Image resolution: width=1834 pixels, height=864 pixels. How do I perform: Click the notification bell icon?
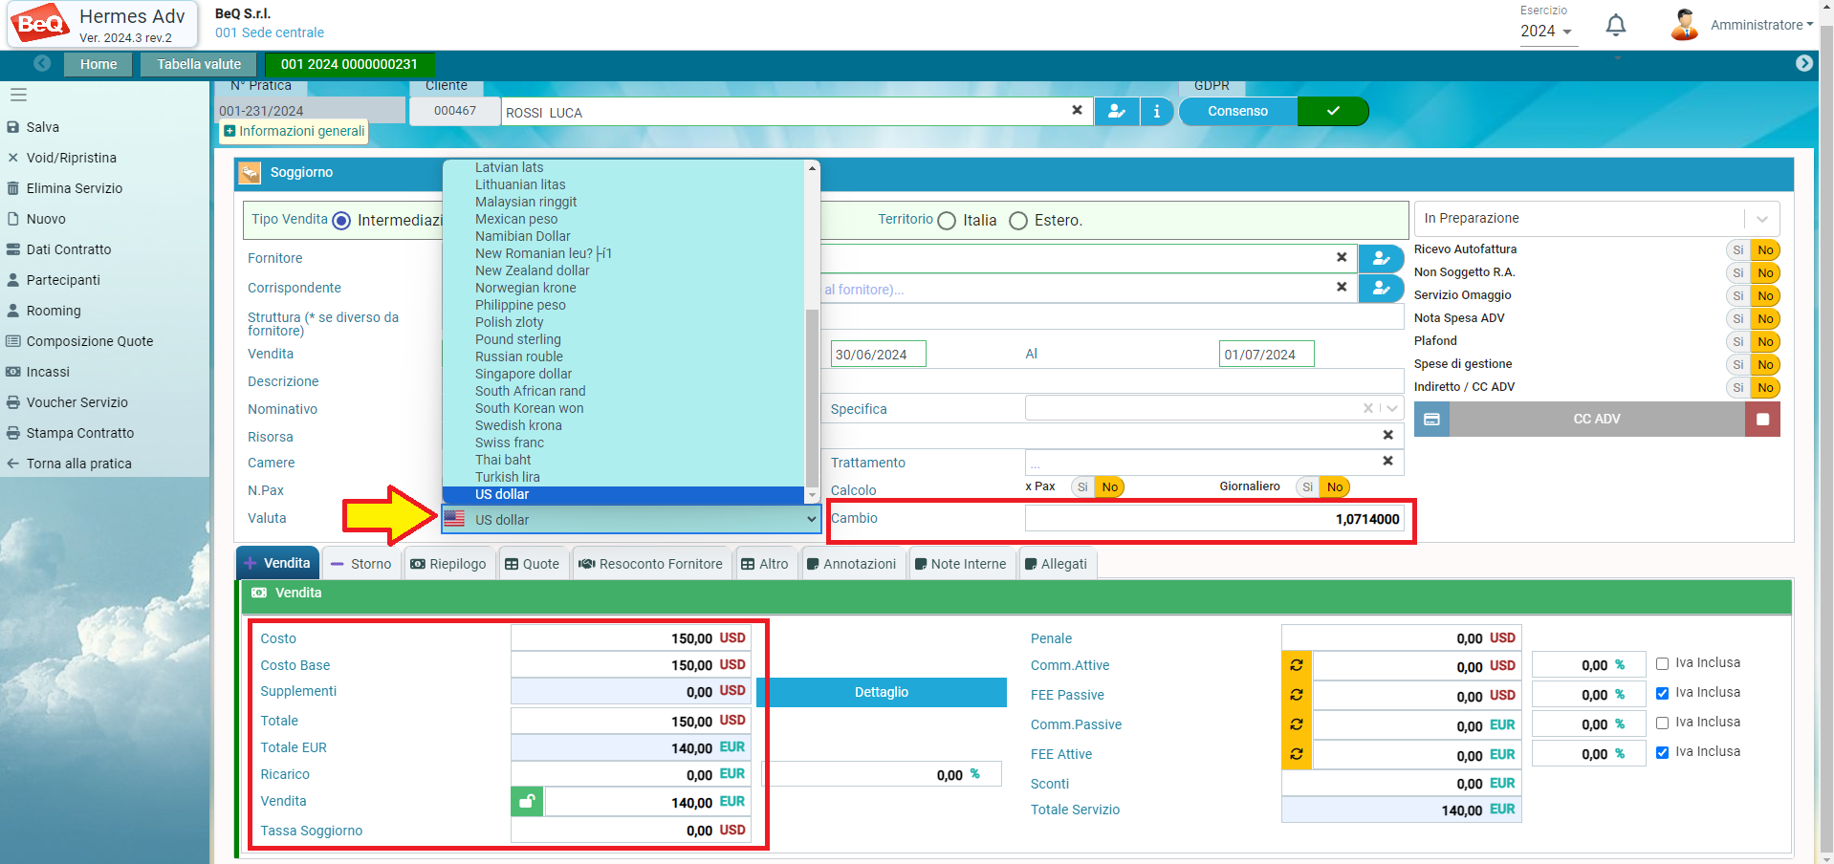click(1615, 26)
